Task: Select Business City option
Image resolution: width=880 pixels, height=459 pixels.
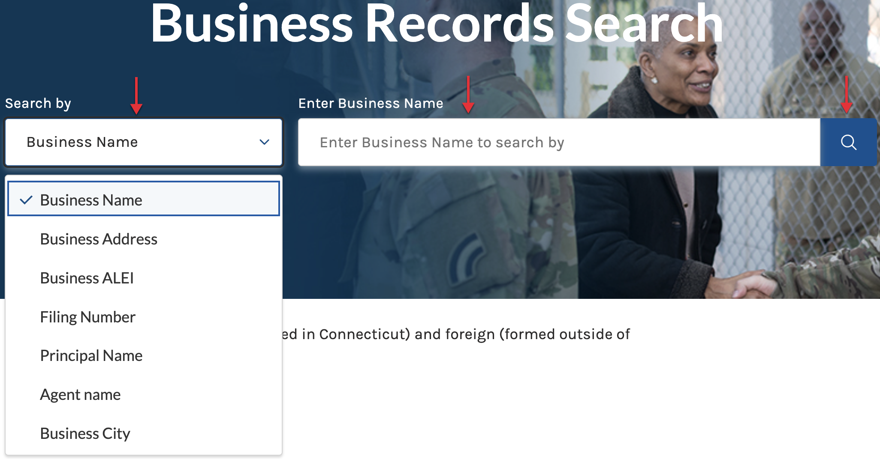Action: (144, 433)
